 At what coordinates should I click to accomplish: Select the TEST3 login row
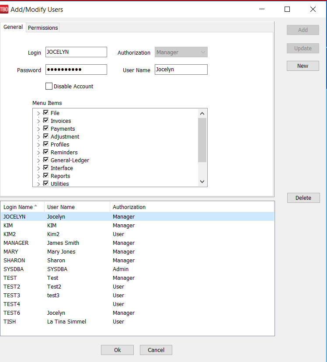tap(137, 296)
